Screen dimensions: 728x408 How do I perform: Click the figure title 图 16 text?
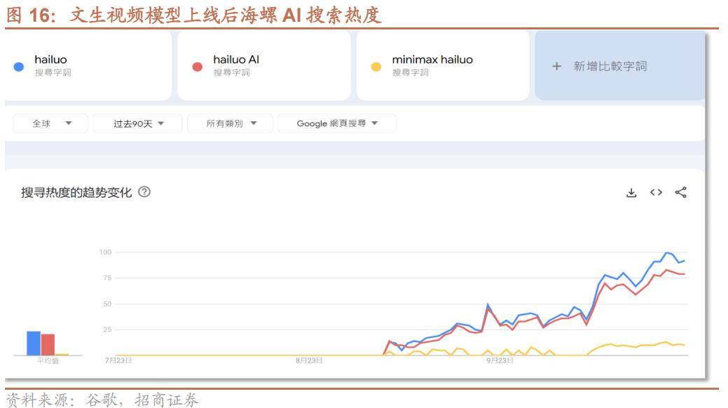click(x=194, y=15)
